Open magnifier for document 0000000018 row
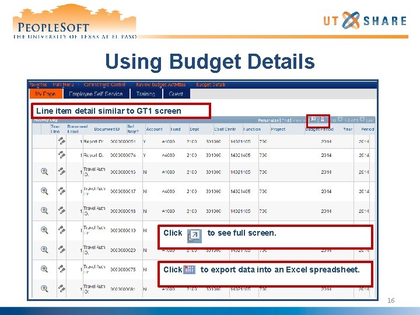Viewport: 420px width, 315px height. [44, 211]
